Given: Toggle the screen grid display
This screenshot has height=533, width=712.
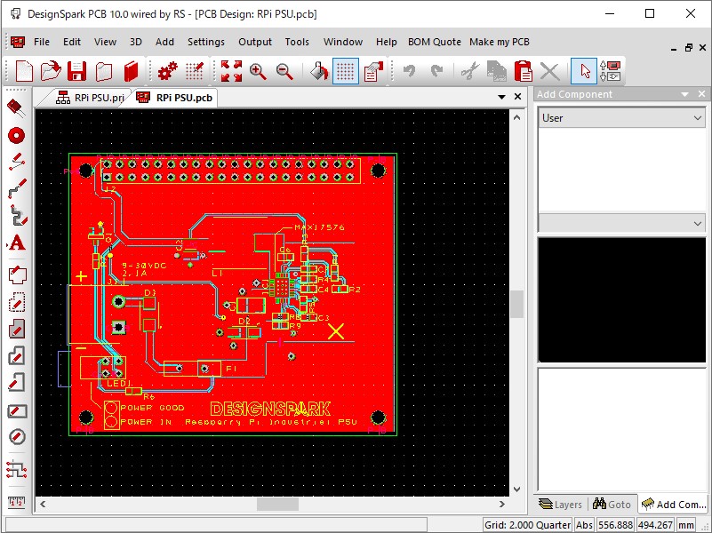Looking at the screenshot, I should pyautogui.click(x=344, y=71).
